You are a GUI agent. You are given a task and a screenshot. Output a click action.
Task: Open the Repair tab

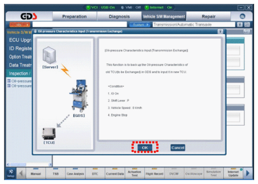coord(209,17)
